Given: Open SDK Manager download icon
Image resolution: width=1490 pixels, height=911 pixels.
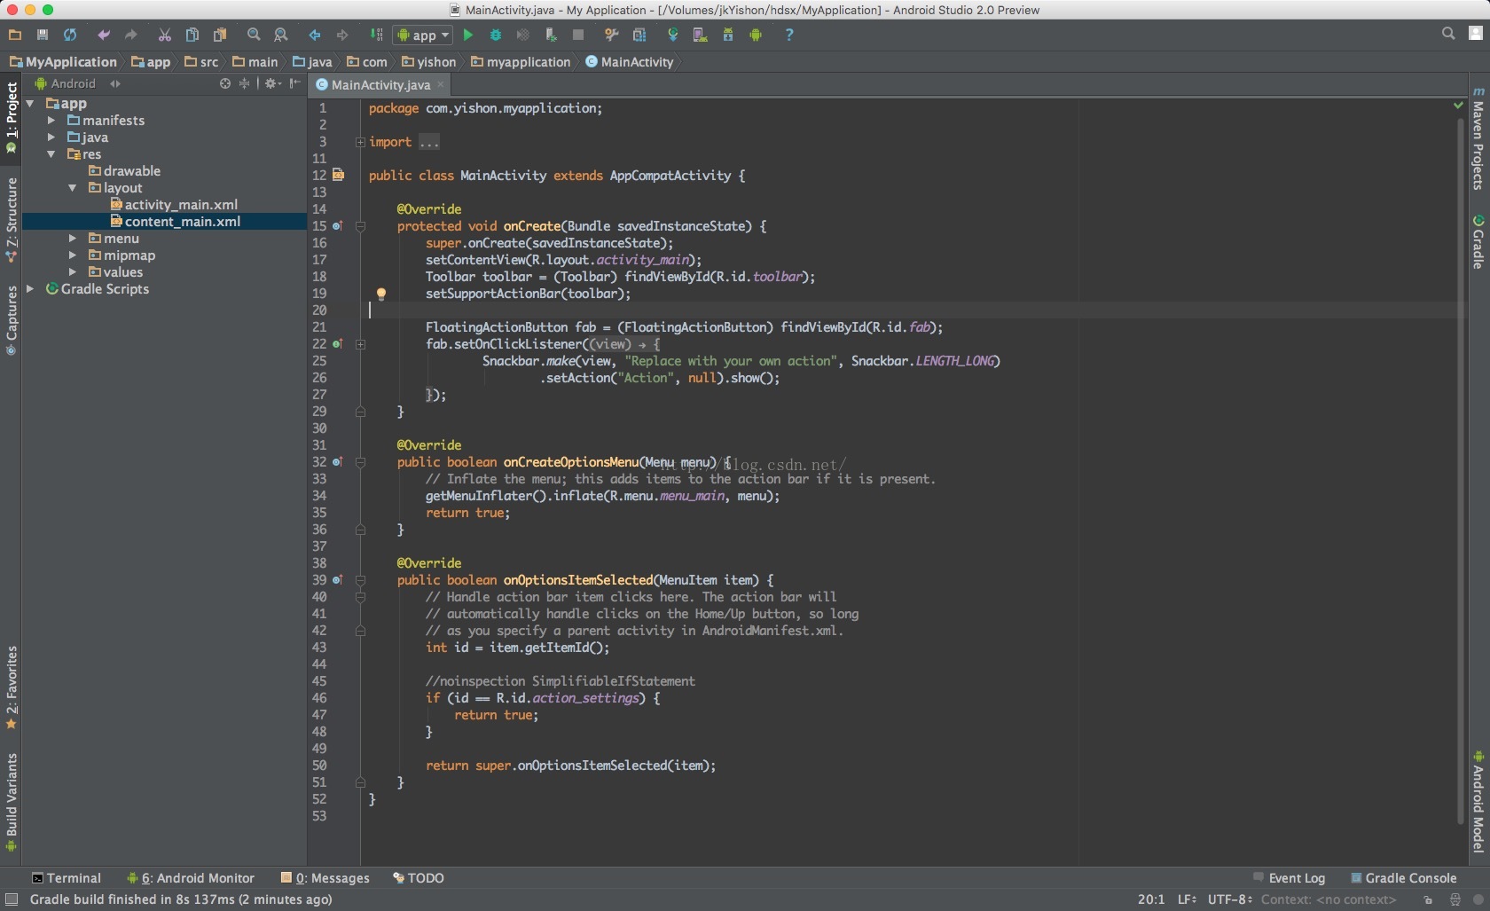Looking at the screenshot, I should coord(727,35).
